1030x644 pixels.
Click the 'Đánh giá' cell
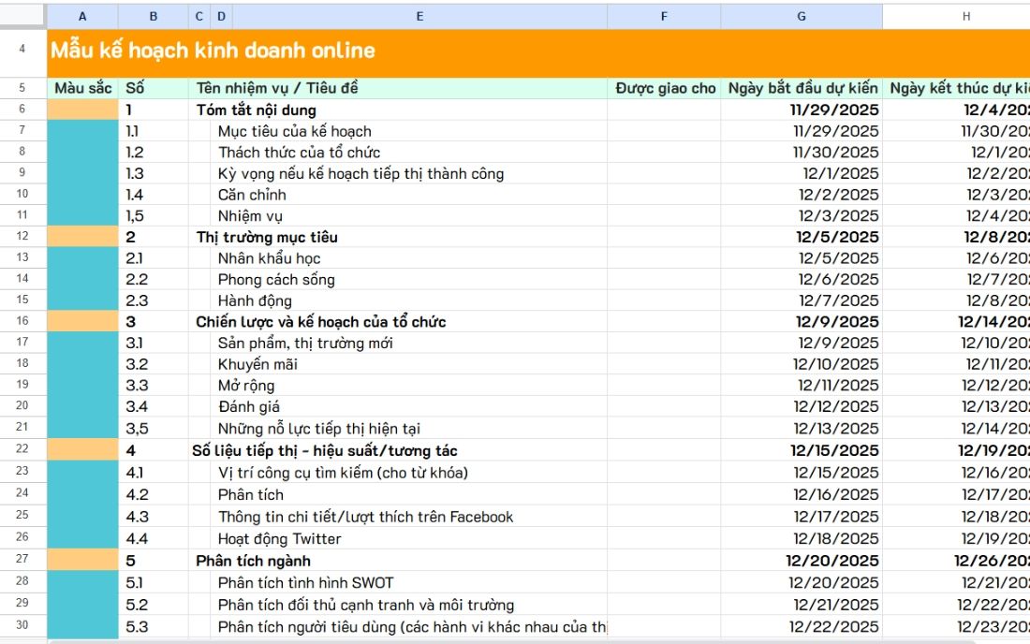coord(249,406)
